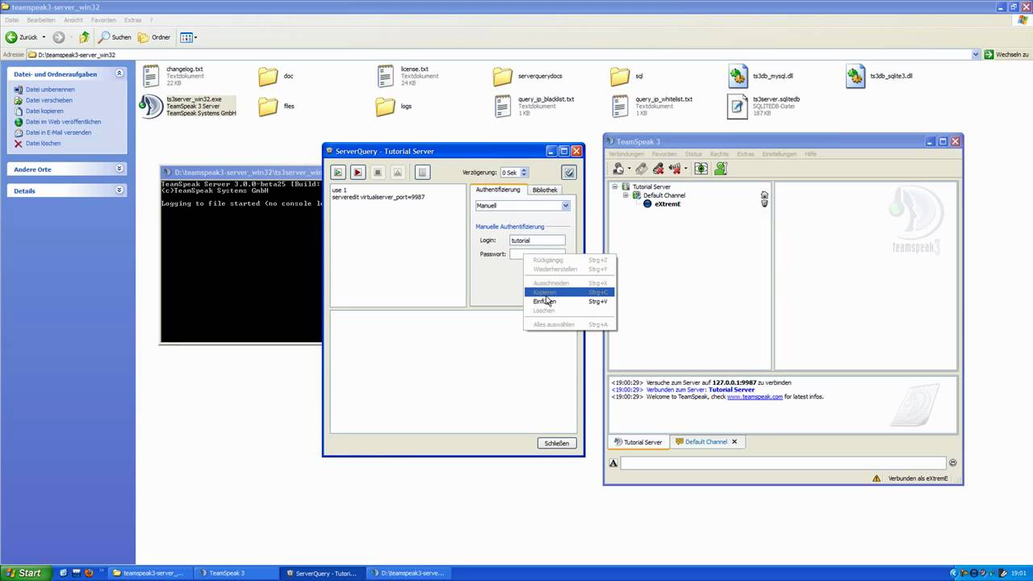Open the dropdown arrow beside TeamSpeak connect icon
This screenshot has height=581, width=1033.
pos(629,169)
